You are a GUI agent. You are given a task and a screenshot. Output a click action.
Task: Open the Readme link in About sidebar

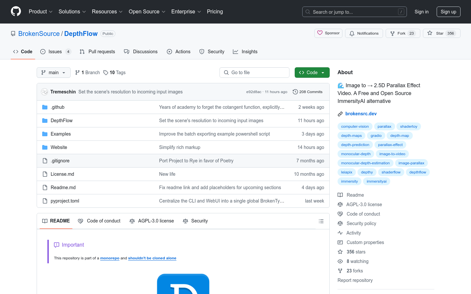click(x=351, y=195)
